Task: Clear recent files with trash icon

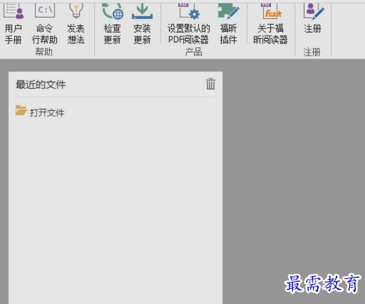Action: click(211, 84)
